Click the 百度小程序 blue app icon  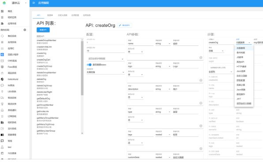[x=2, y=54]
